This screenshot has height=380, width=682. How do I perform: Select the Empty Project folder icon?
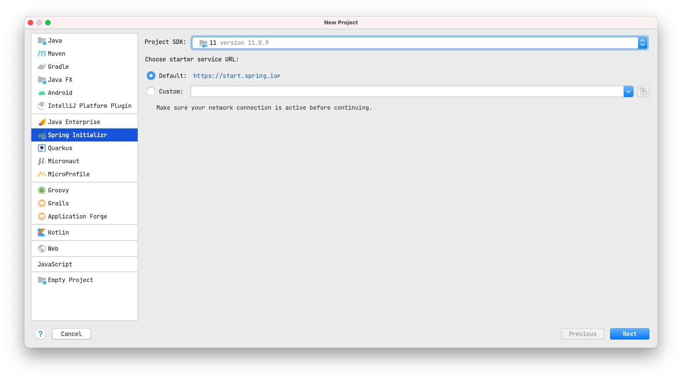42,280
